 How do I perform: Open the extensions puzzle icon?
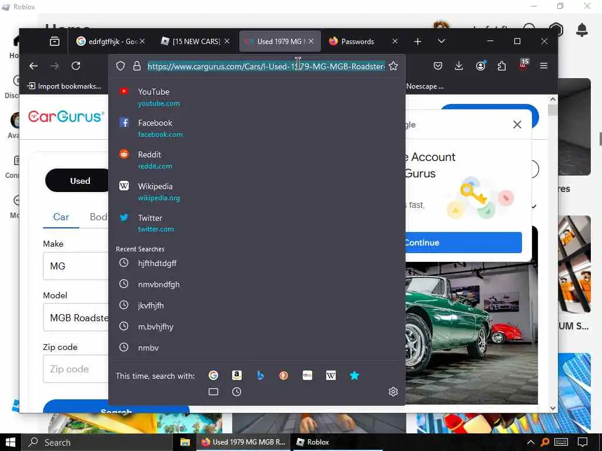click(x=501, y=66)
